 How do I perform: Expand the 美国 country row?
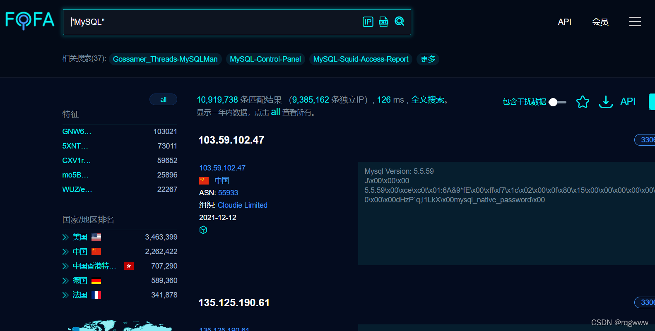point(65,237)
